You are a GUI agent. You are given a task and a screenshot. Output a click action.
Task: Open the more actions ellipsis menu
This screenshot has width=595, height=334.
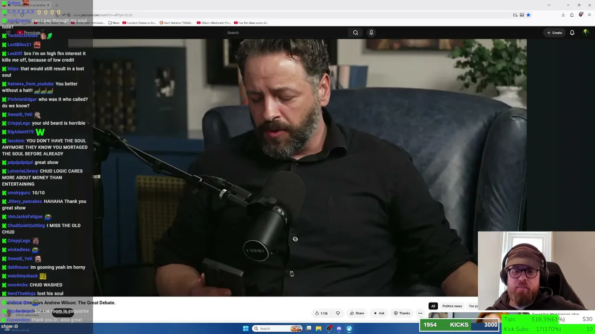pos(420,313)
